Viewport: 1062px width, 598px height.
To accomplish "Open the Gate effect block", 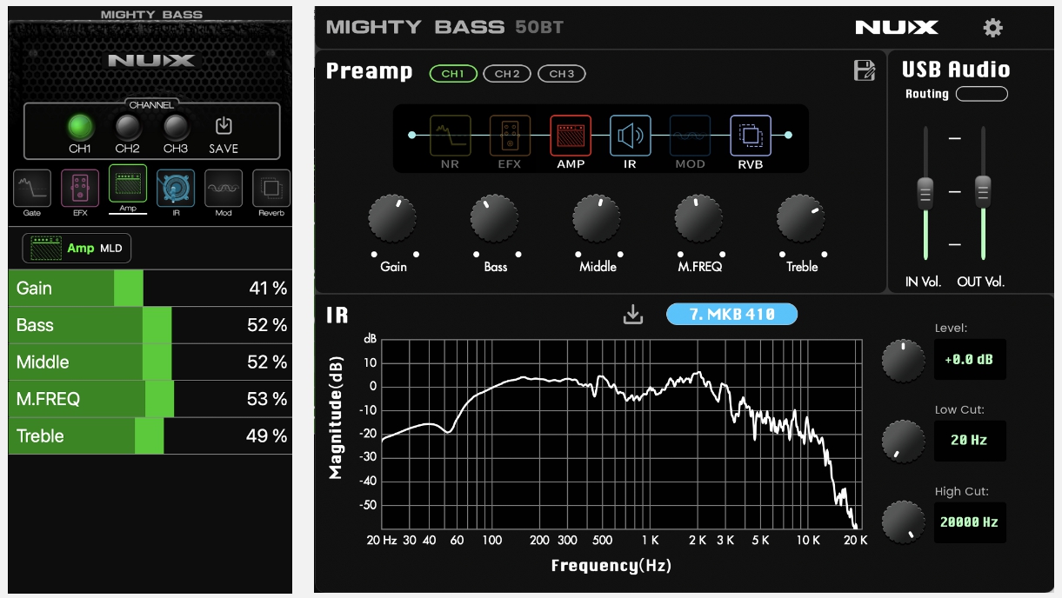I will pos(32,189).
